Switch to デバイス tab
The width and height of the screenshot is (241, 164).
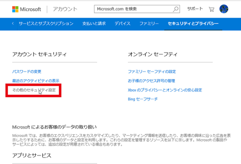click(x=123, y=24)
